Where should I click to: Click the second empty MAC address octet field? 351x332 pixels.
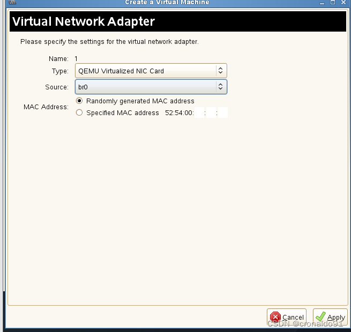coord(211,112)
